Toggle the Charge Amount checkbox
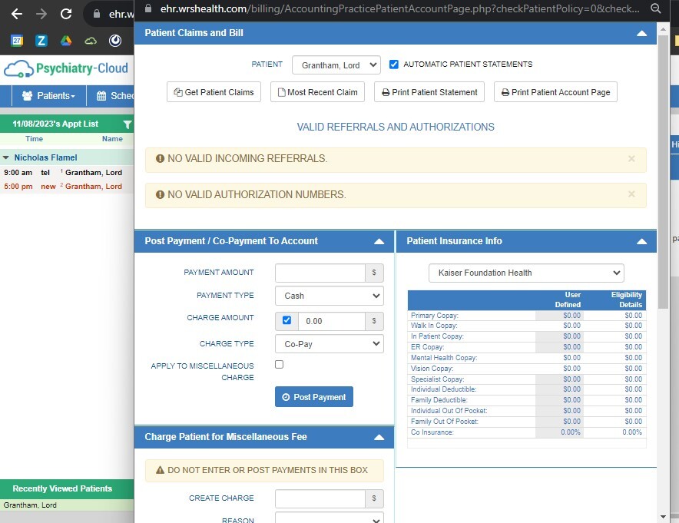The image size is (679, 523). tap(287, 320)
